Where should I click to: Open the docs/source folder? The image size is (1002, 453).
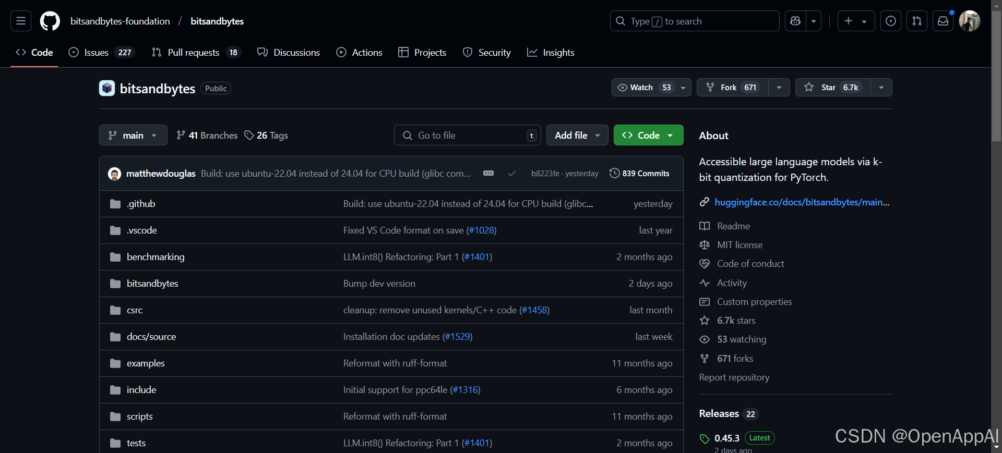click(x=151, y=337)
